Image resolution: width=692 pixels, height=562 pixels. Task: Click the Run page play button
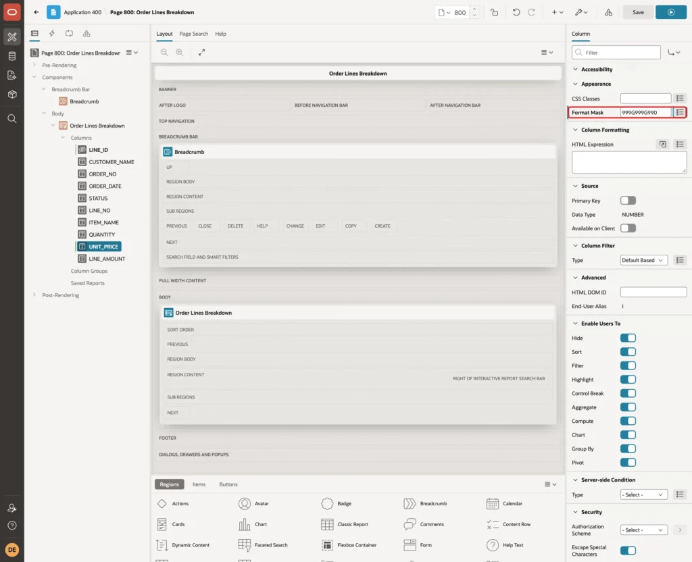coord(670,12)
